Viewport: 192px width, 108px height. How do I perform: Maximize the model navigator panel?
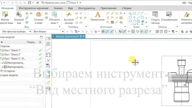[x=41, y=37]
